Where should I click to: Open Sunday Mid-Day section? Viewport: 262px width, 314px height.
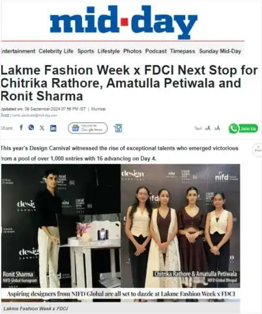(220, 51)
